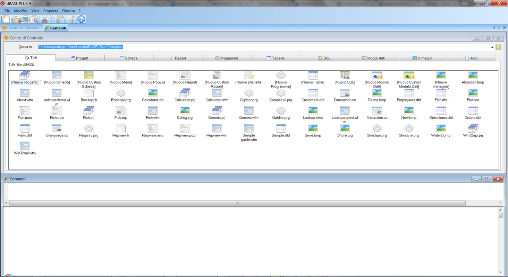Select the Programmi tab
This screenshot has height=277, width=508.
(x=227, y=58)
